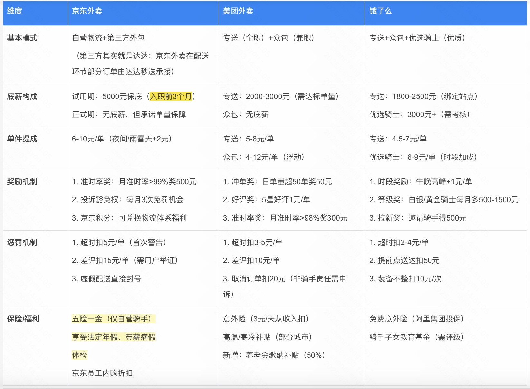
Task: Click text 取消订单扣20元（非骑手责任需申
Action: pos(289,279)
